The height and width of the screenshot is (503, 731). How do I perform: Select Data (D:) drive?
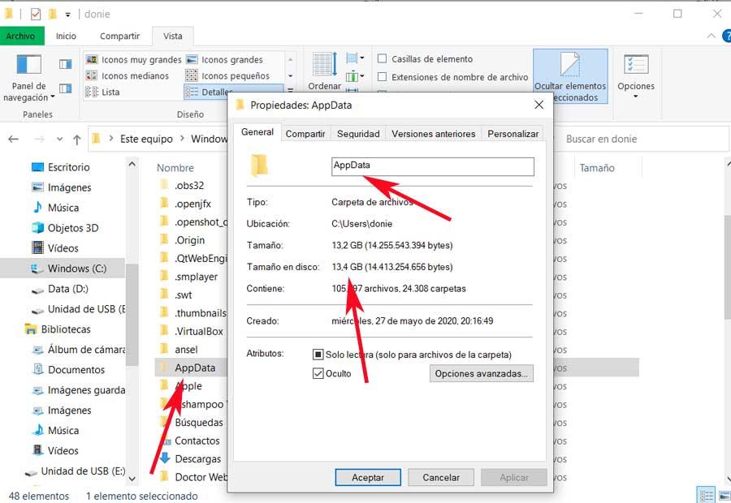68,289
